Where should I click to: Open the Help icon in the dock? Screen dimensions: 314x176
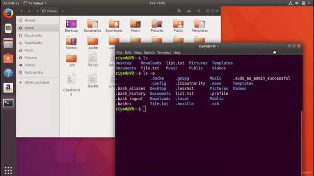[8, 73]
